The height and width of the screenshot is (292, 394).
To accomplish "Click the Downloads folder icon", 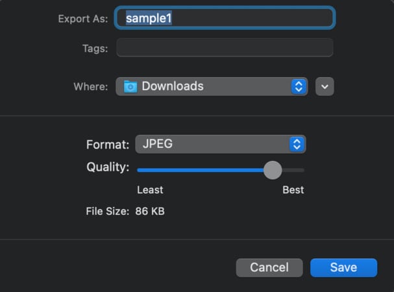I will point(130,87).
